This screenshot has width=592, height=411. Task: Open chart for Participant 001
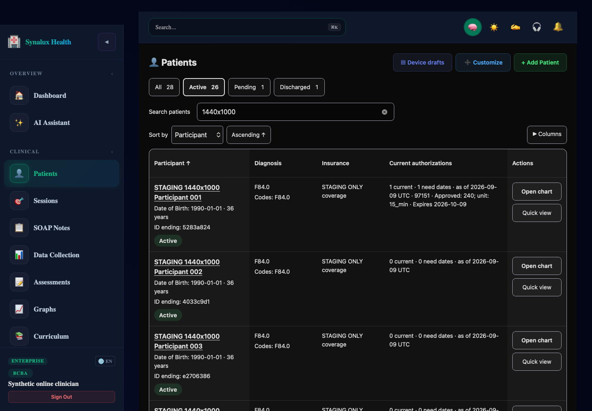point(537,192)
